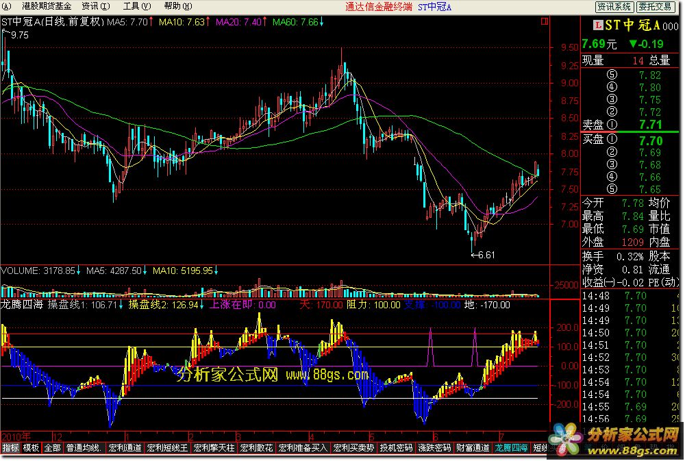Click the ST中冠A stock name in side panel
Viewport: 685px width, 461px height.
point(632,25)
